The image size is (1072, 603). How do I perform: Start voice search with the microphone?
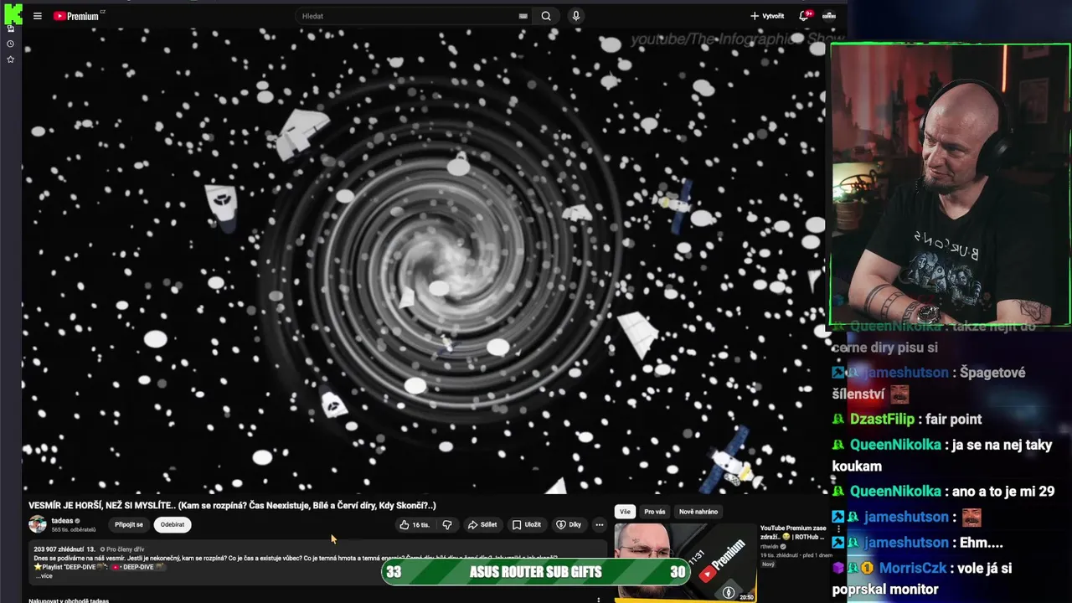coord(575,16)
